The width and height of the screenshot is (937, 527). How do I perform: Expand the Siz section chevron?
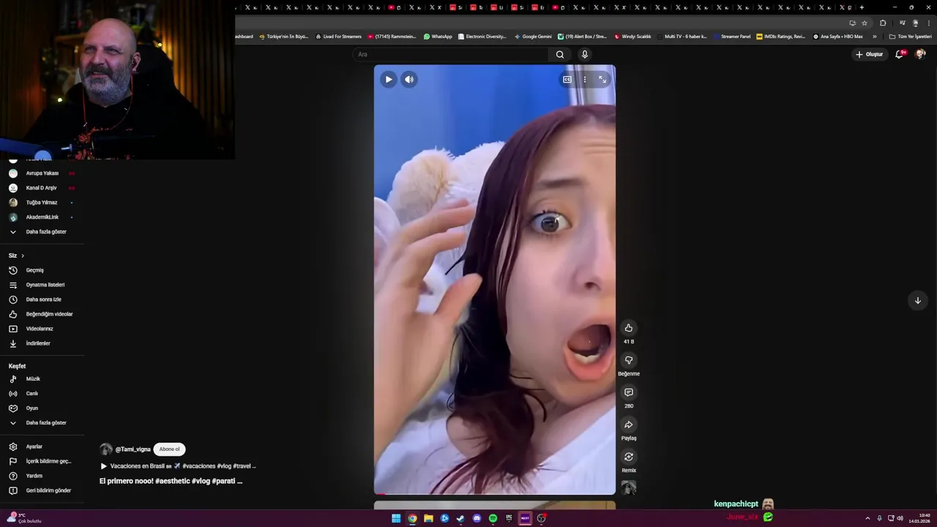(23, 255)
